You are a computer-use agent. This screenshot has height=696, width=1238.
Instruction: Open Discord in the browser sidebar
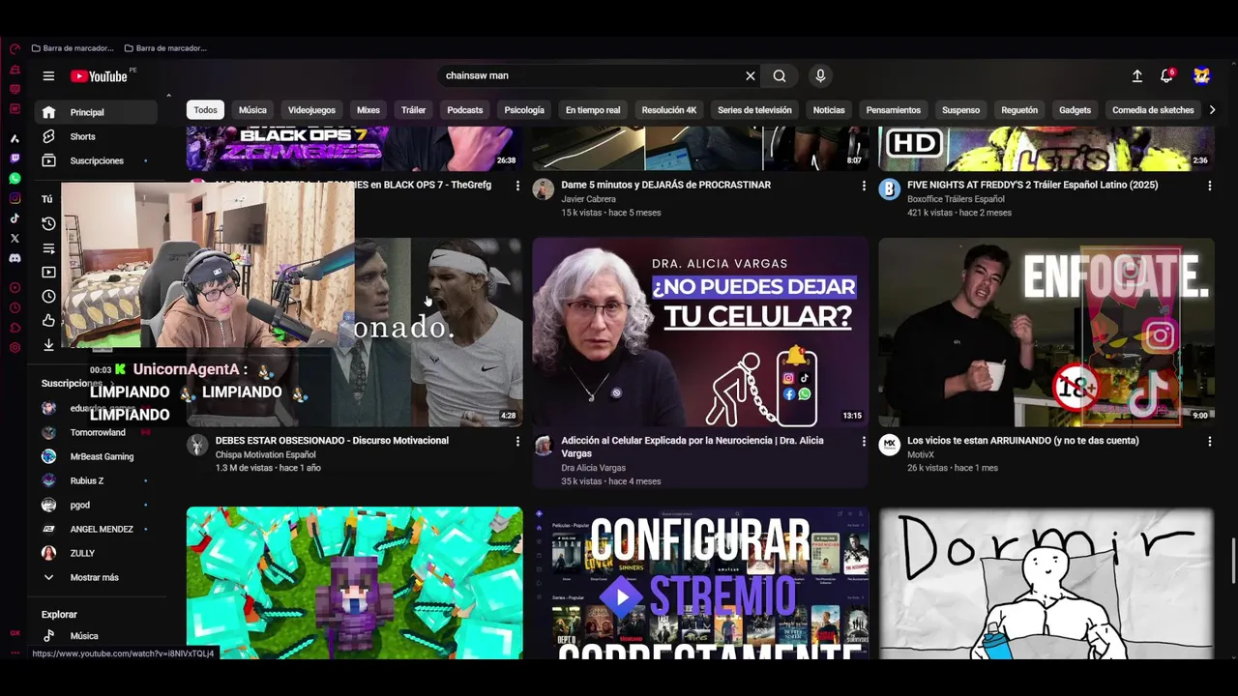point(15,258)
